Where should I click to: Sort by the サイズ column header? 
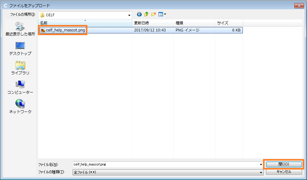(x=229, y=23)
